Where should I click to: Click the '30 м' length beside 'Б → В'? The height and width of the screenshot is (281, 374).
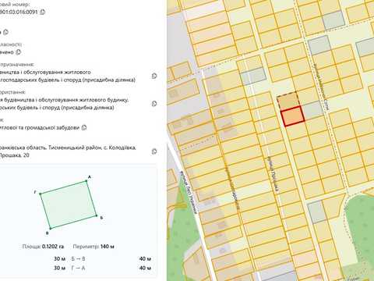60,259
